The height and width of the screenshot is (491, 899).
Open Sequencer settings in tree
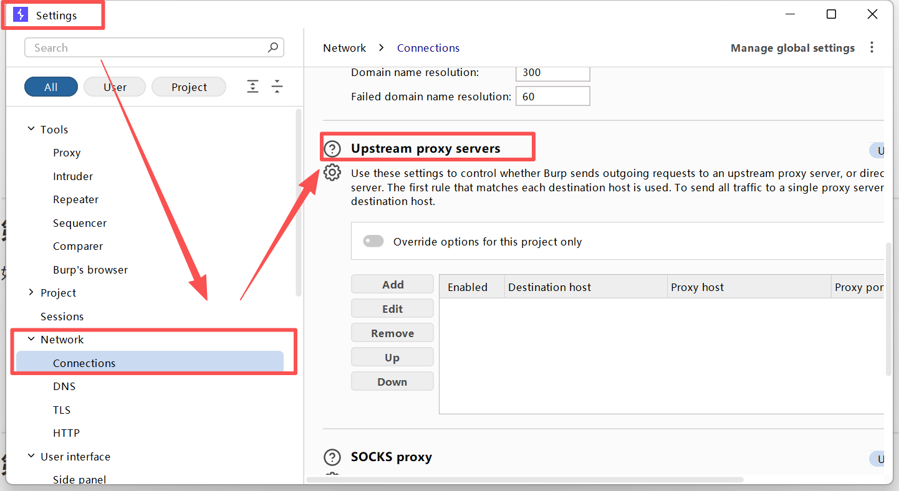click(80, 223)
